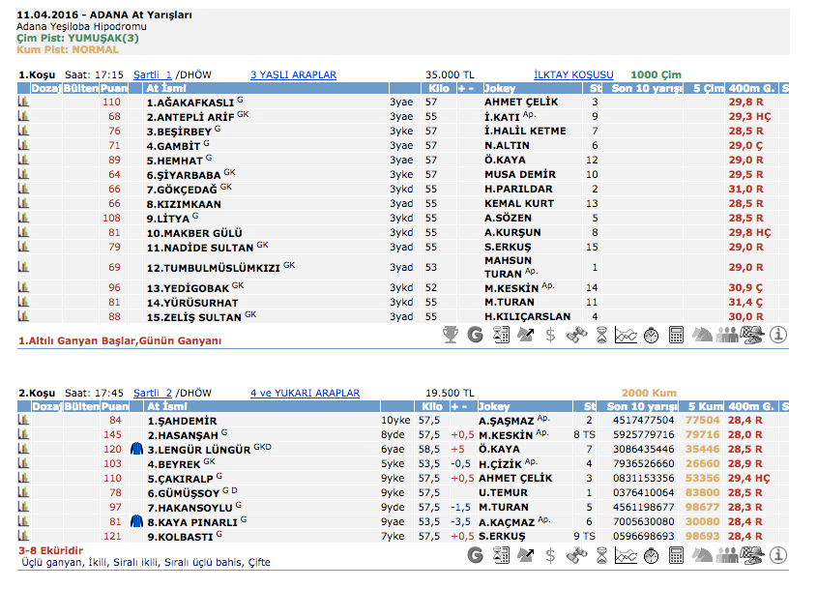Open the İLKTAY KOŞUSU link
The width and height of the screenshot is (817, 589).
tap(573, 74)
